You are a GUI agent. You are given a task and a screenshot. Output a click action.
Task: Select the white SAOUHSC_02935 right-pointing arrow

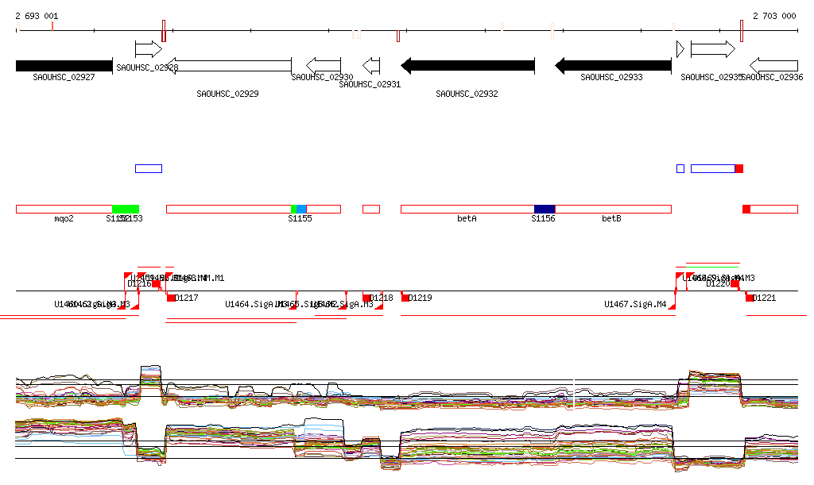[x=713, y=49]
